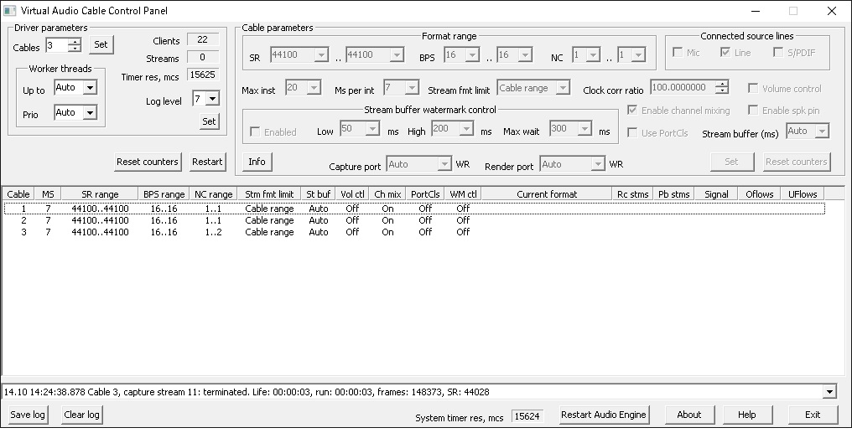This screenshot has width=852, height=433.
Task: Click the MS column header
Action: pyautogui.click(x=48, y=194)
